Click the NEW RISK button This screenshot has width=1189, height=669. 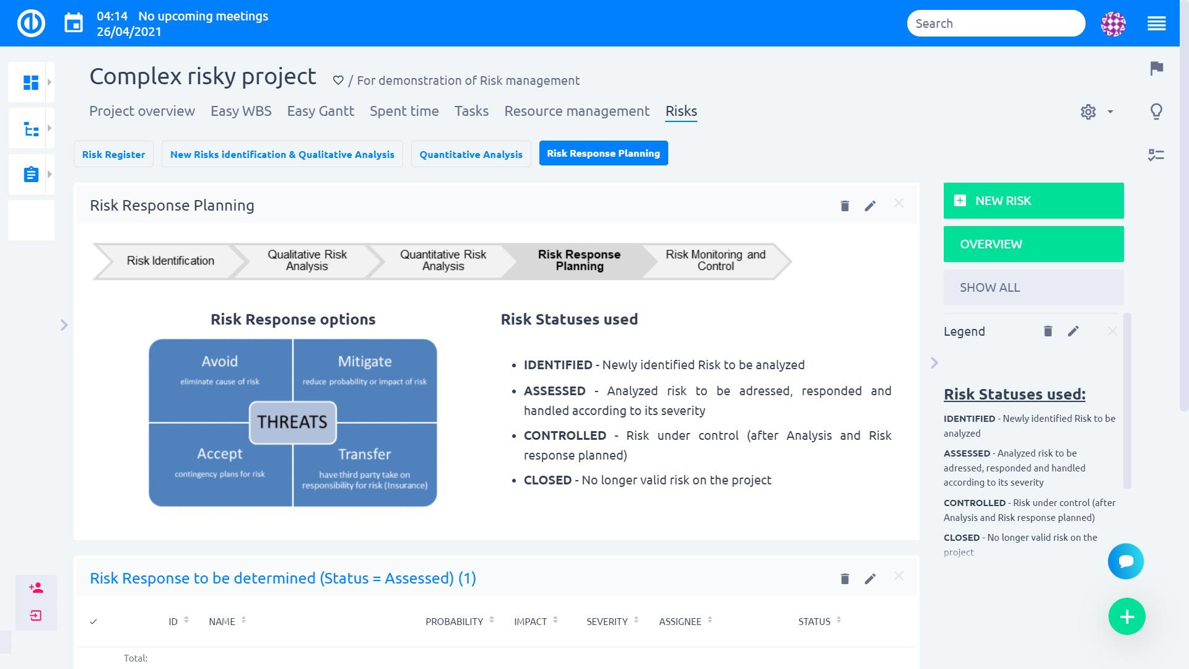(1033, 201)
